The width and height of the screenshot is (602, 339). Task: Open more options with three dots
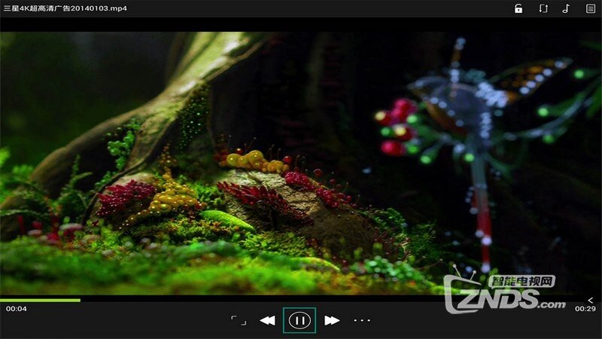363,320
